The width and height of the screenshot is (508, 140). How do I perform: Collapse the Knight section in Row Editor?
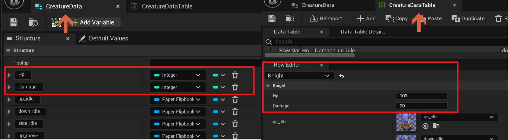pyautogui.click(x=268, y=86)
